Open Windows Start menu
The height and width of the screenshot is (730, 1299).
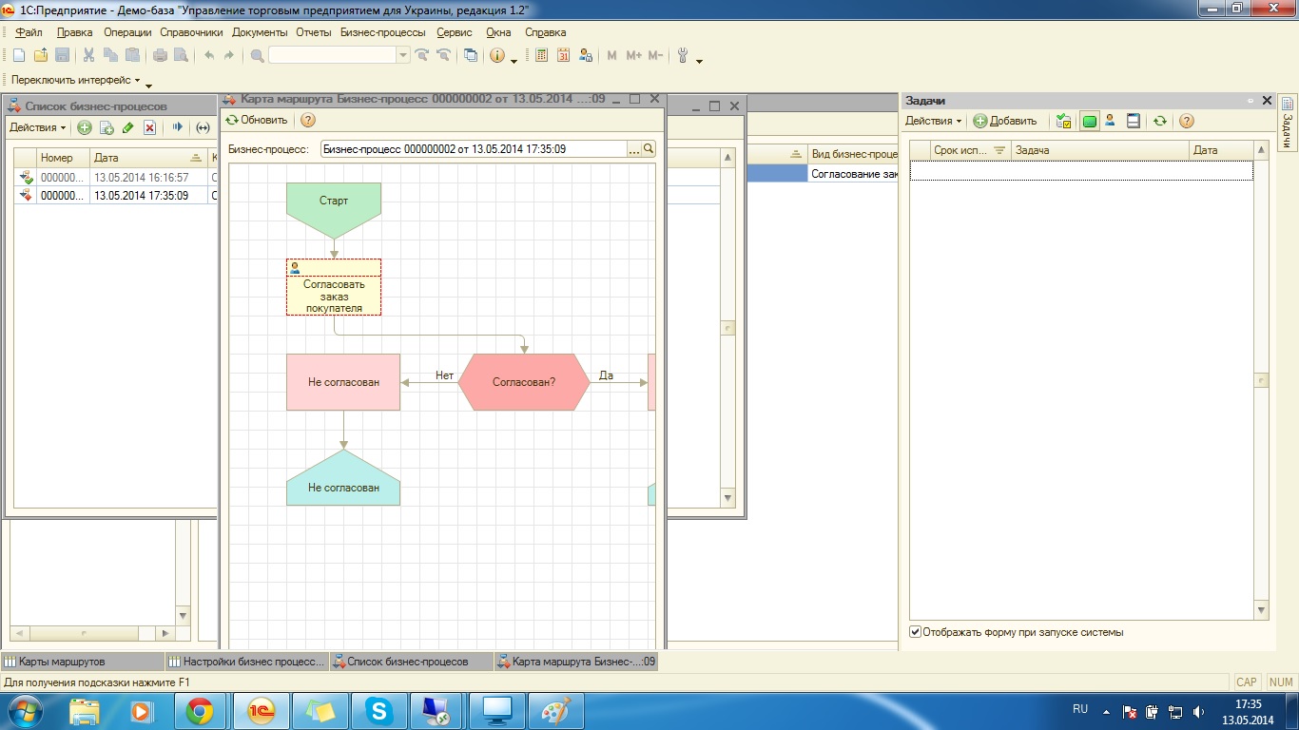25,710
